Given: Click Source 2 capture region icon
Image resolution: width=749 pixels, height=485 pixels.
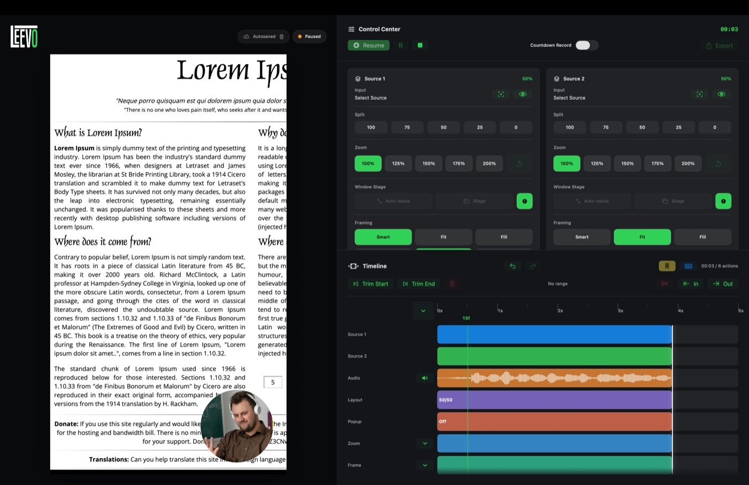Looking at the screenshot, I should 700,94.
